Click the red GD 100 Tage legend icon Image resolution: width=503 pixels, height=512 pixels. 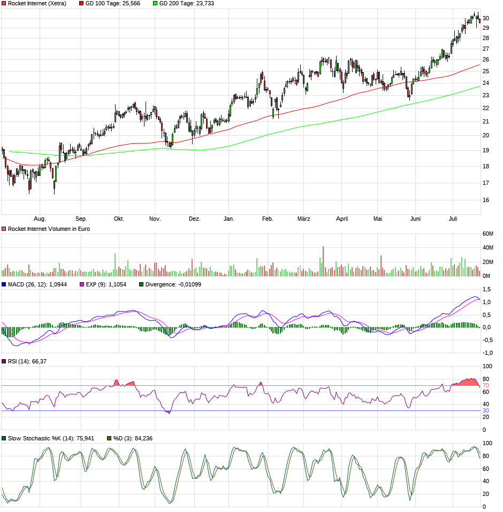pyautogui.click(x=80, y=4)
